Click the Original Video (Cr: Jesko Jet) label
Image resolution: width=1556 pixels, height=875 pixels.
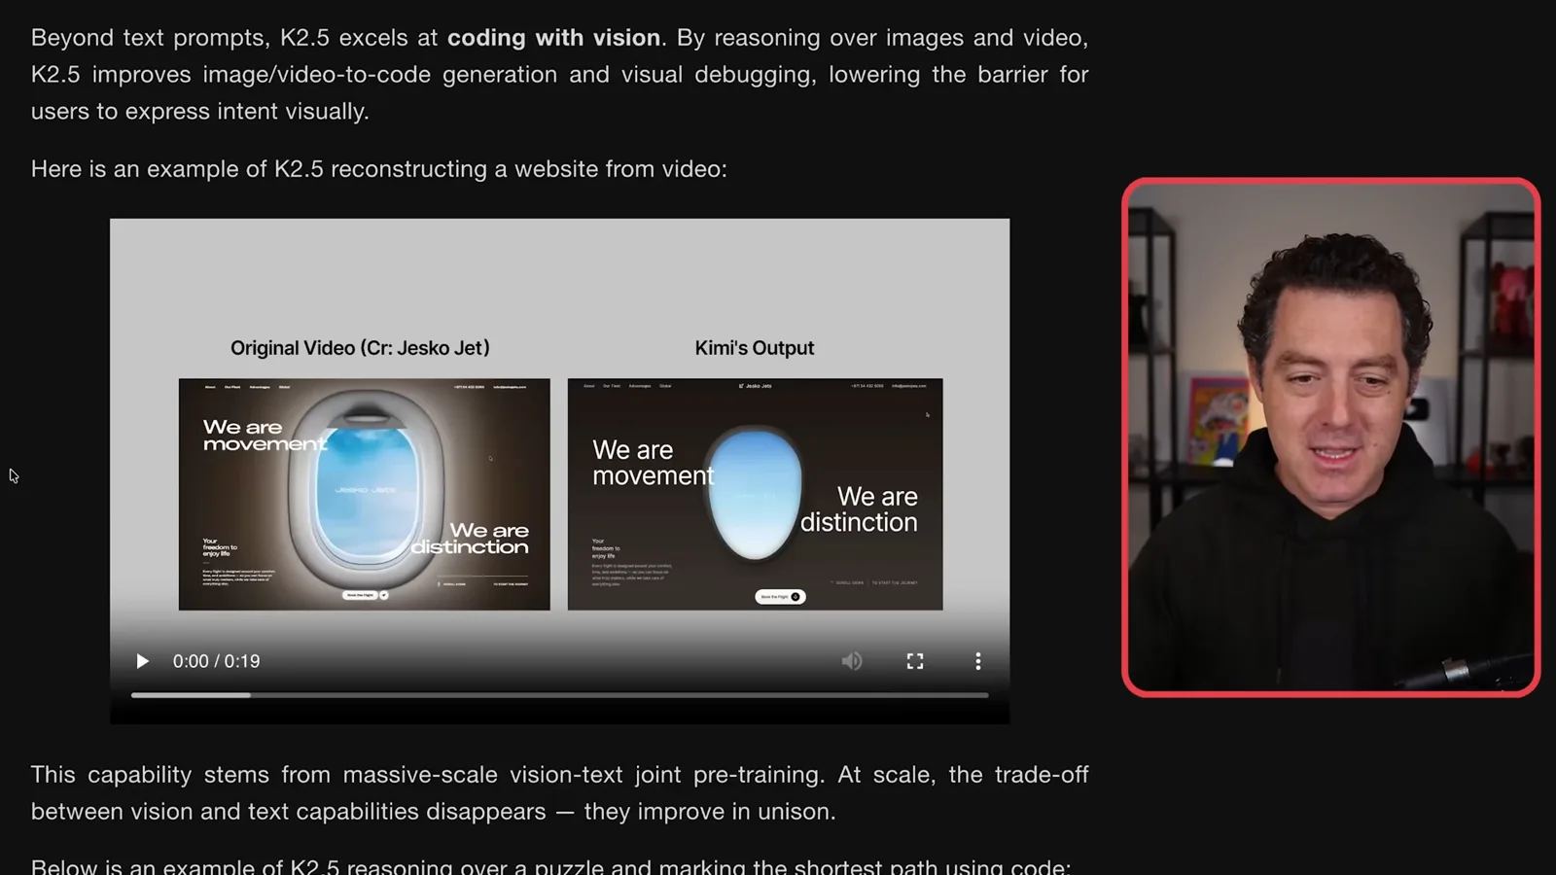(360, 348)
